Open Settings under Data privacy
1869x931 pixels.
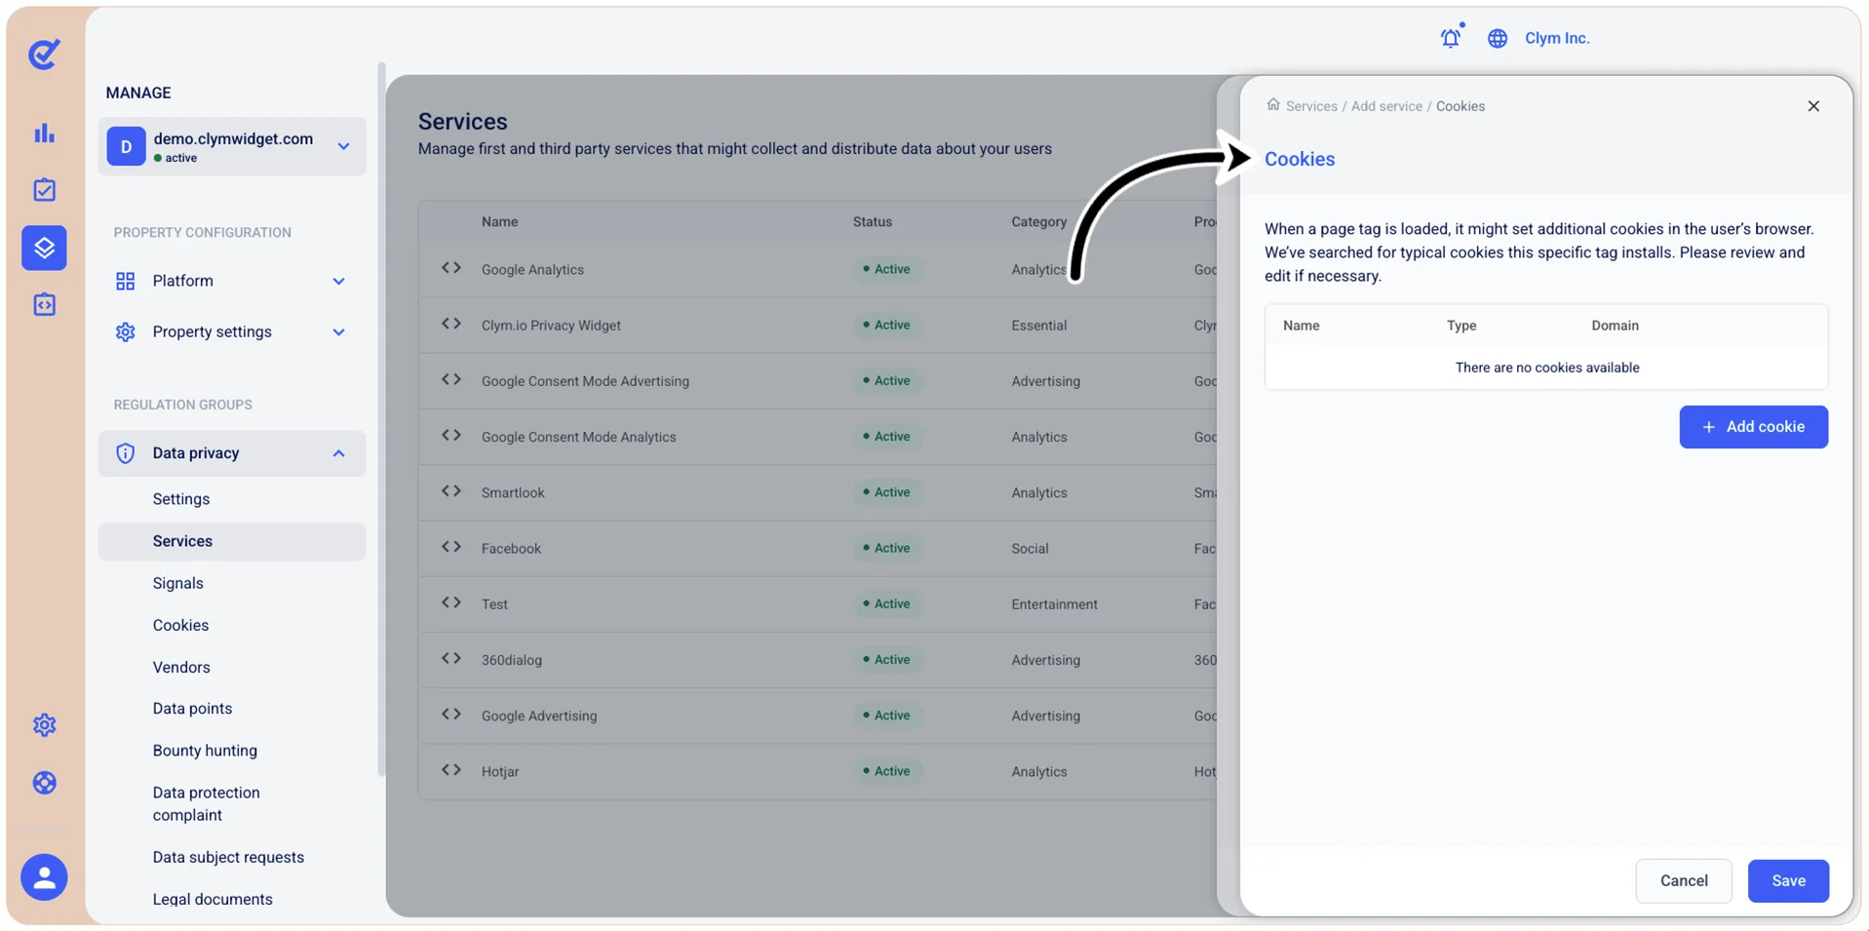point(181,499)
